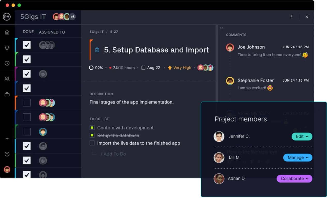The image size is (327, 206).
Task: Click the orange task flag color marker
Action: 91,50
